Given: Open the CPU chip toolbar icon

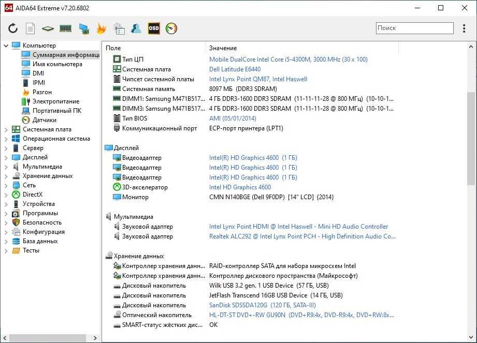Looking at the screenshot, I should [x=48, y=28].
